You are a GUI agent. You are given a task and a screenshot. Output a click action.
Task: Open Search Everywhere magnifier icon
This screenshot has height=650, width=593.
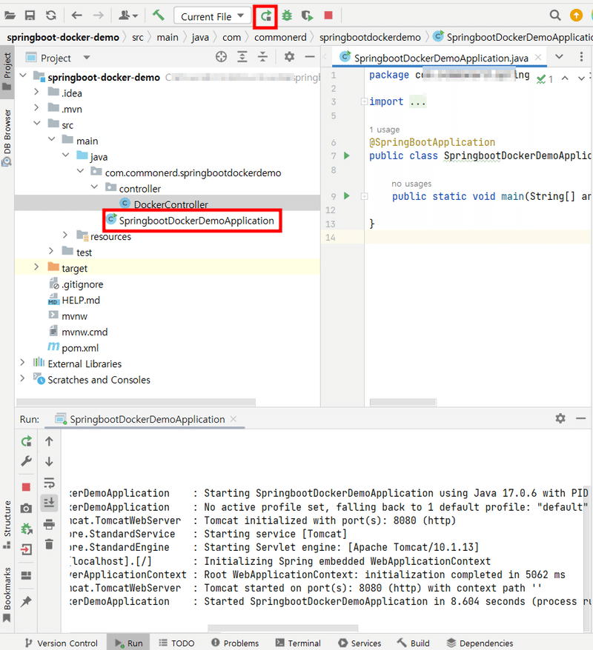click(554, 16)
